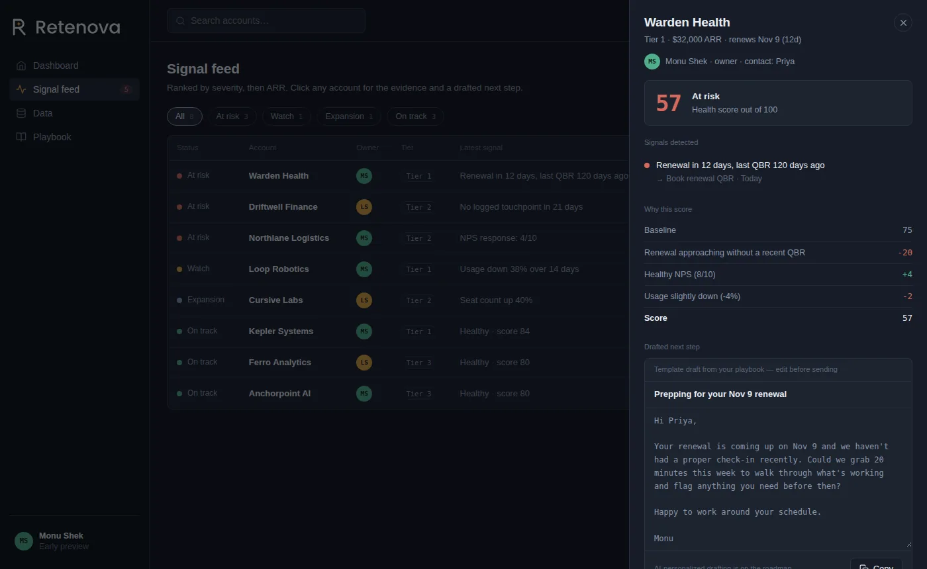Screen dimensions: 927x569
Task: Click the 'Seat count up 40%' signal
Action: point(496,300)
